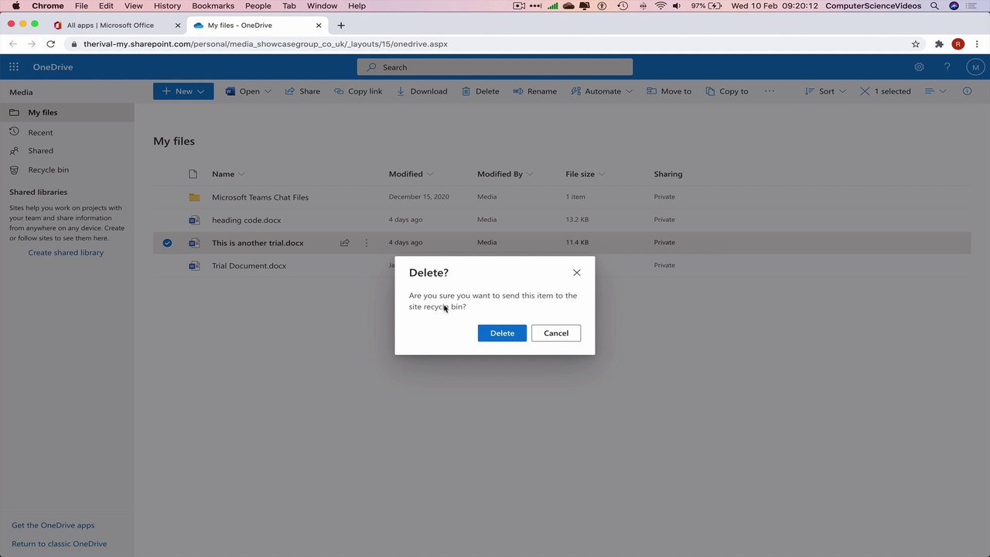The width and height of the screenshot is (990, 557).
Task: Focus the OneDrive Search box
Action: point(495,67)
